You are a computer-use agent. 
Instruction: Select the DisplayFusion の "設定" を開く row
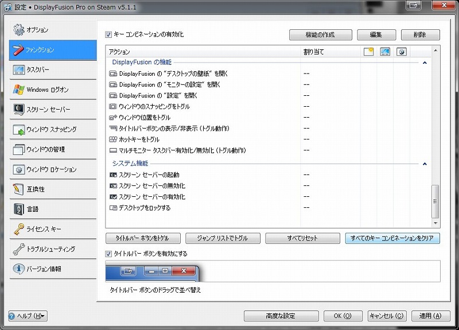[268, 95]
